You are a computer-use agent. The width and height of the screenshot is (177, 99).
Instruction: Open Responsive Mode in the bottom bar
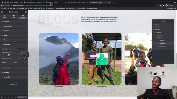coord(12,97)
